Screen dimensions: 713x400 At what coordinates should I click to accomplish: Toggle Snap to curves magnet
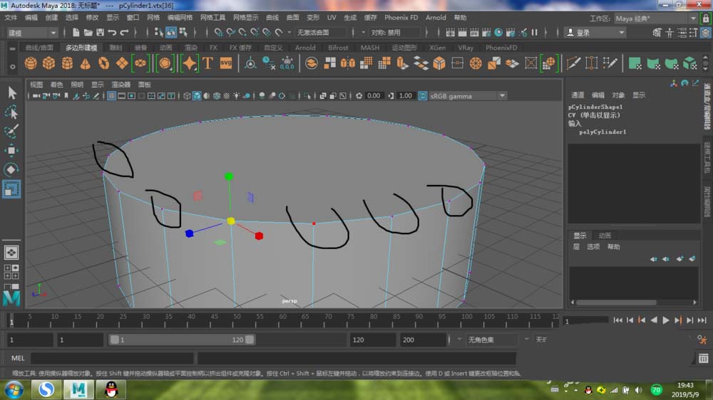pos(230,32)
